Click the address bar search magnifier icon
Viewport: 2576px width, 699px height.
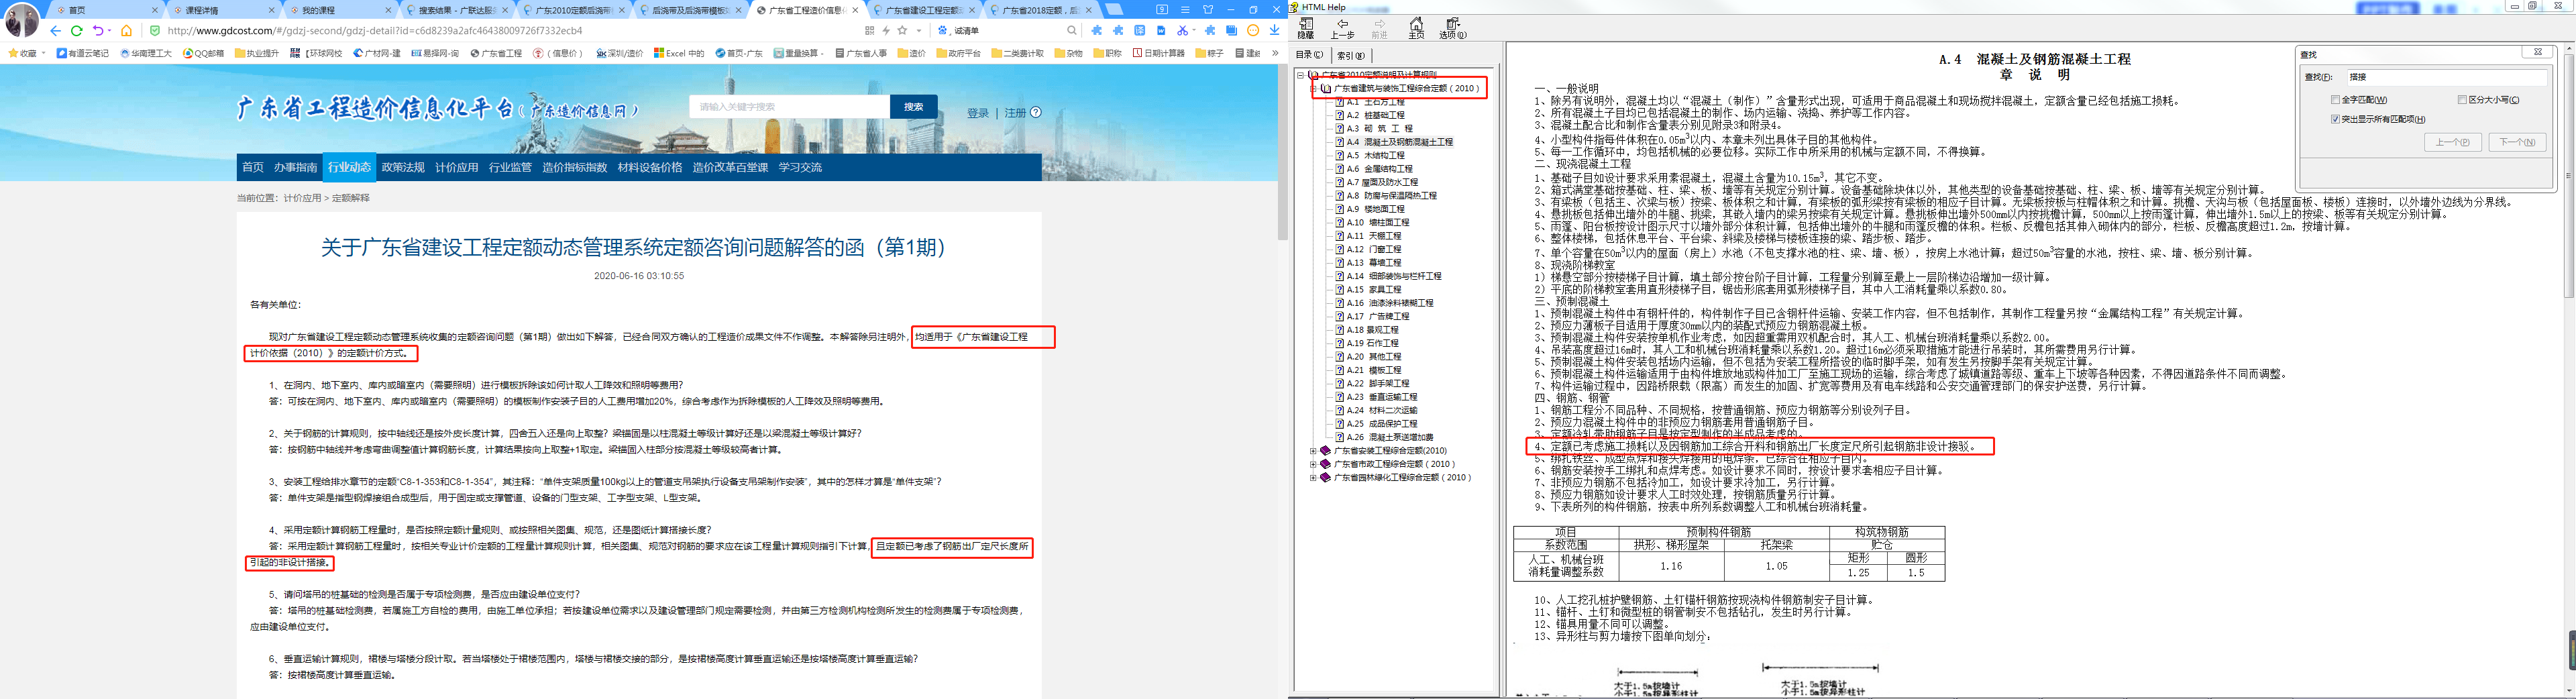pos(1071,30)
